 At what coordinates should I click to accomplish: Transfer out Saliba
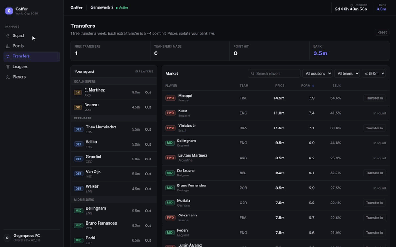[x=148, y=144]
